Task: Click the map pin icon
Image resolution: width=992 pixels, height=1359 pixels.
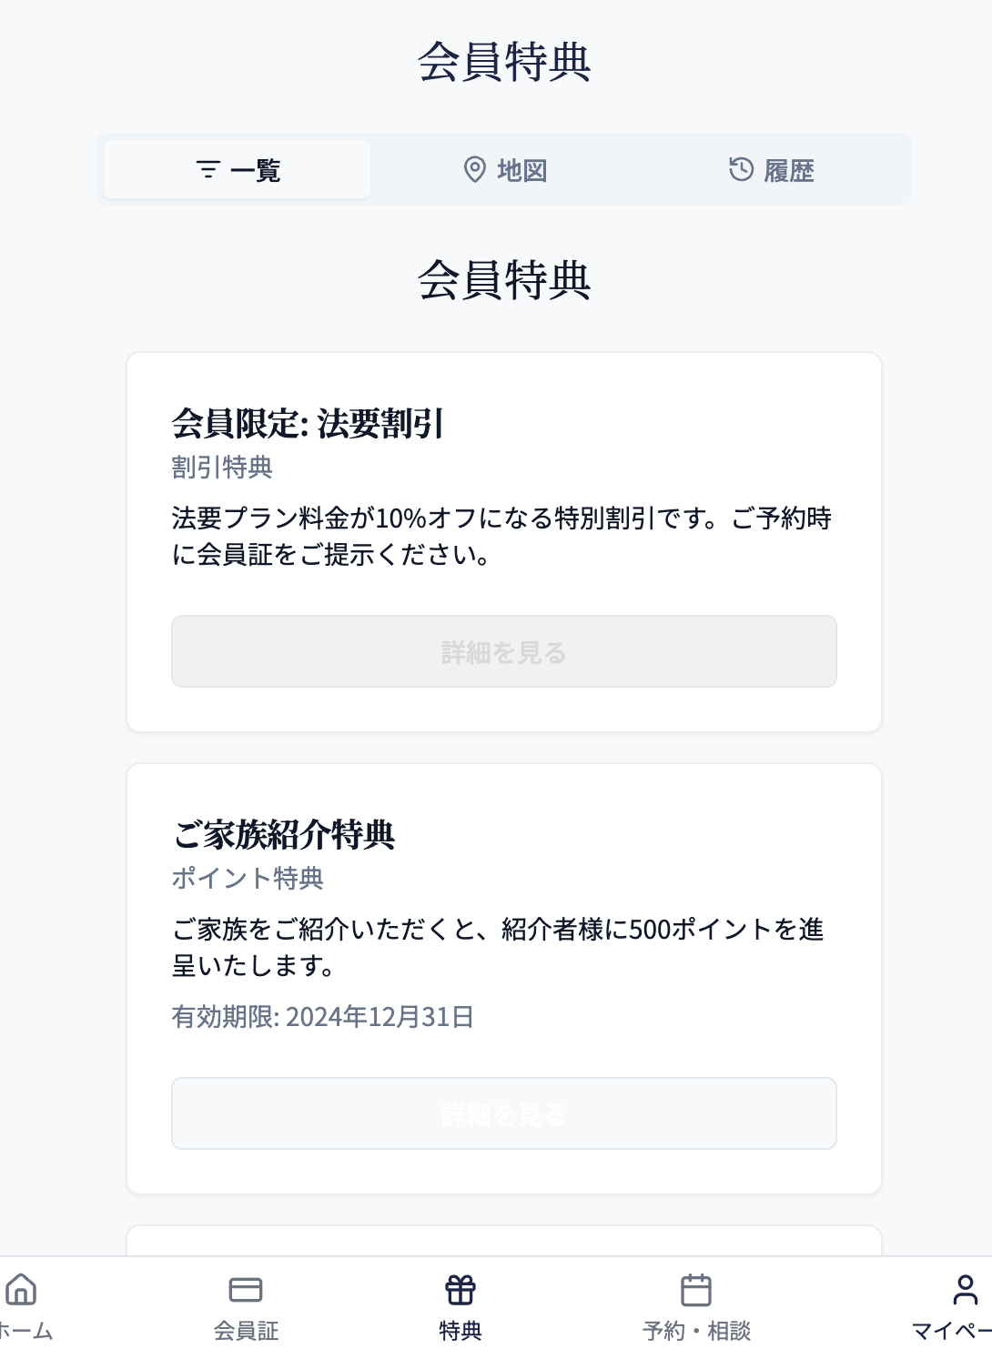Action: (x=474, y=170)
